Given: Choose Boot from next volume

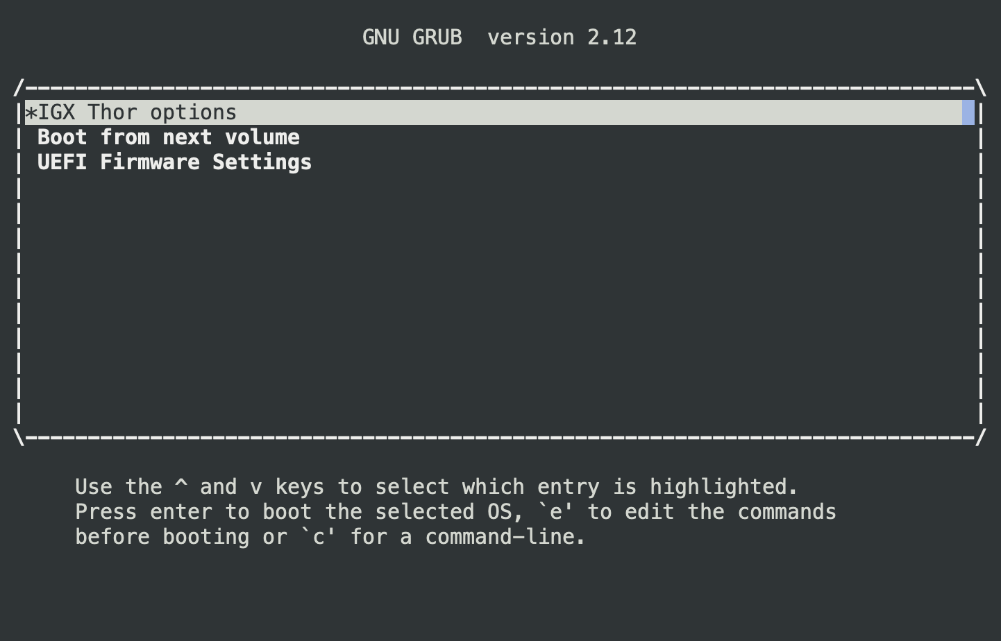Looking at the screenshot, I should pos(168,137).
